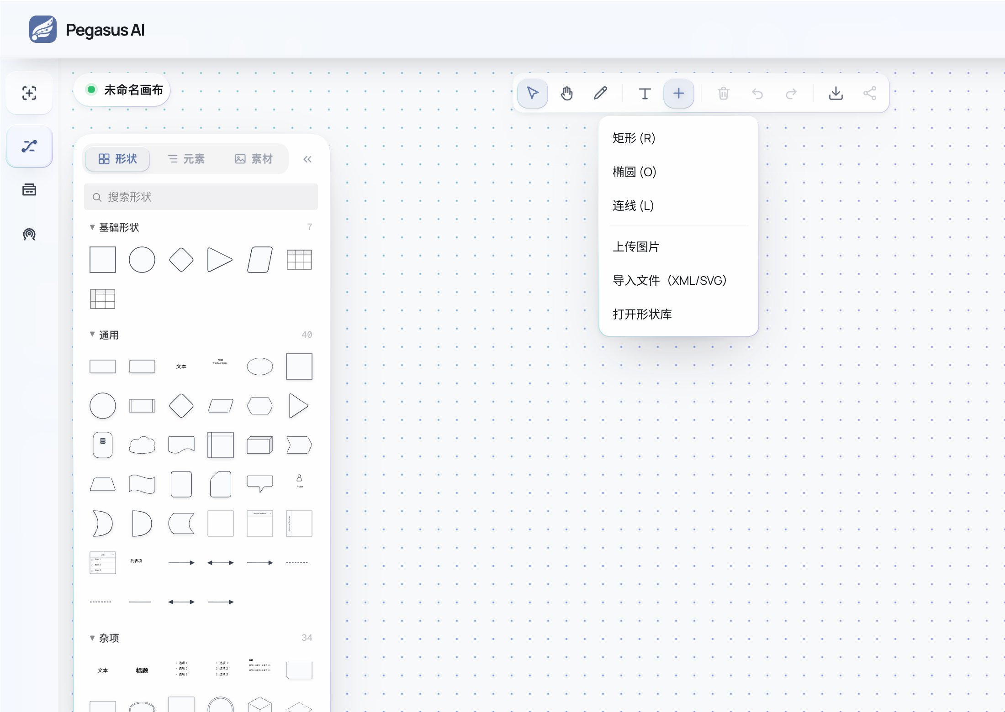Select the pointer selection tool
The width and height of the screenshot is (1005, 712).
pos(532,94)
